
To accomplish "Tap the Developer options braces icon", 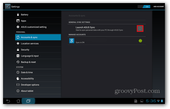I will click(x=18, y=85).
